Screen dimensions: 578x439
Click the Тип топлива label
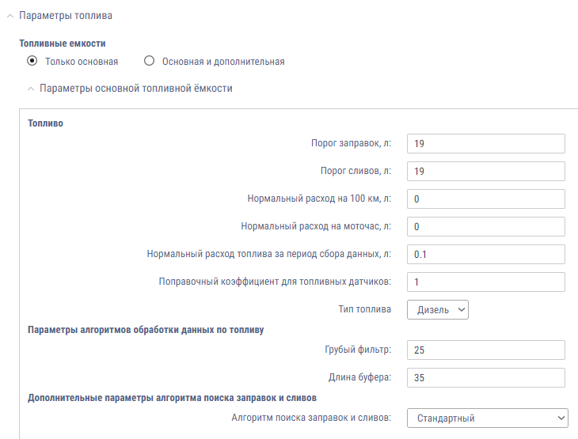364,309
